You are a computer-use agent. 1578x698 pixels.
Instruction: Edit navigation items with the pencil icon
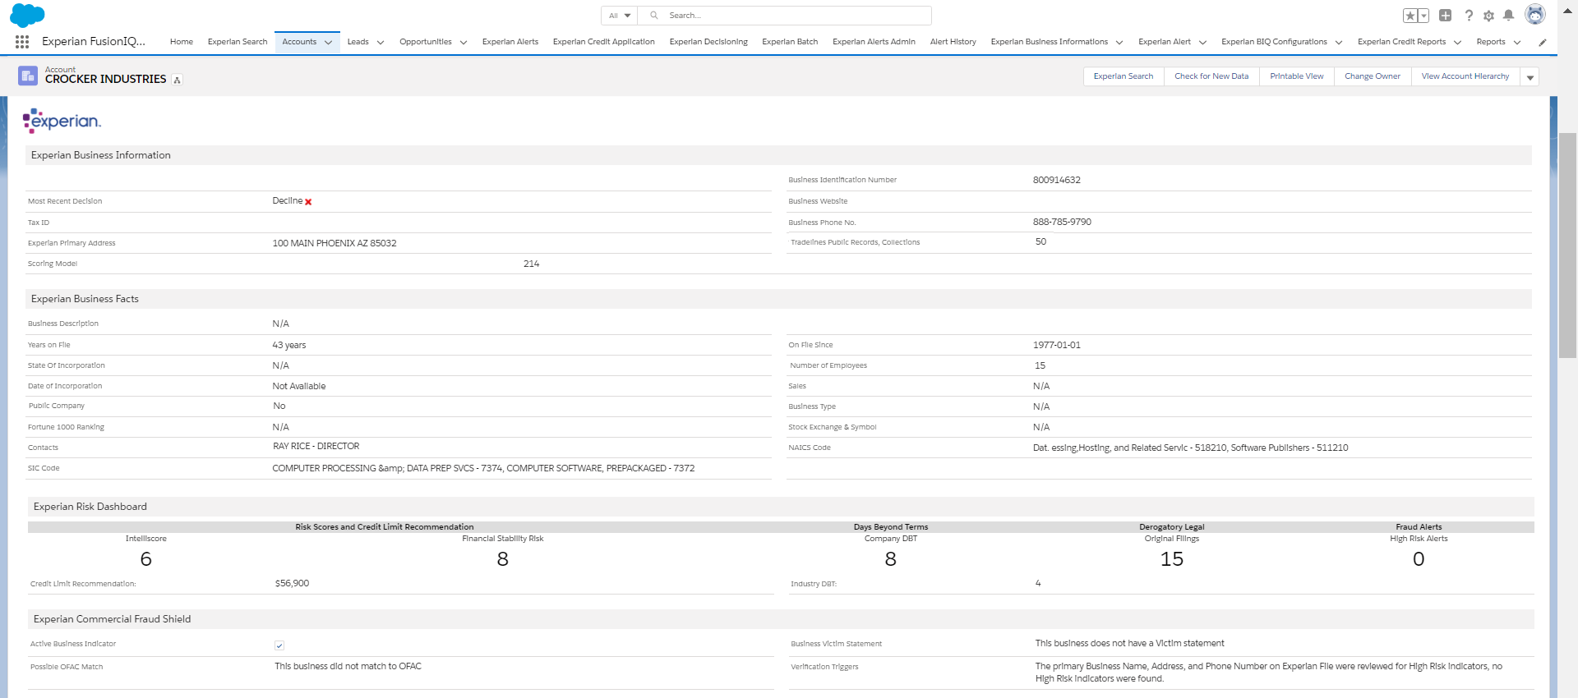tap(1542, 42)
